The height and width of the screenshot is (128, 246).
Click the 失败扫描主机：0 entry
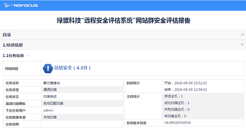click(177, 110)
